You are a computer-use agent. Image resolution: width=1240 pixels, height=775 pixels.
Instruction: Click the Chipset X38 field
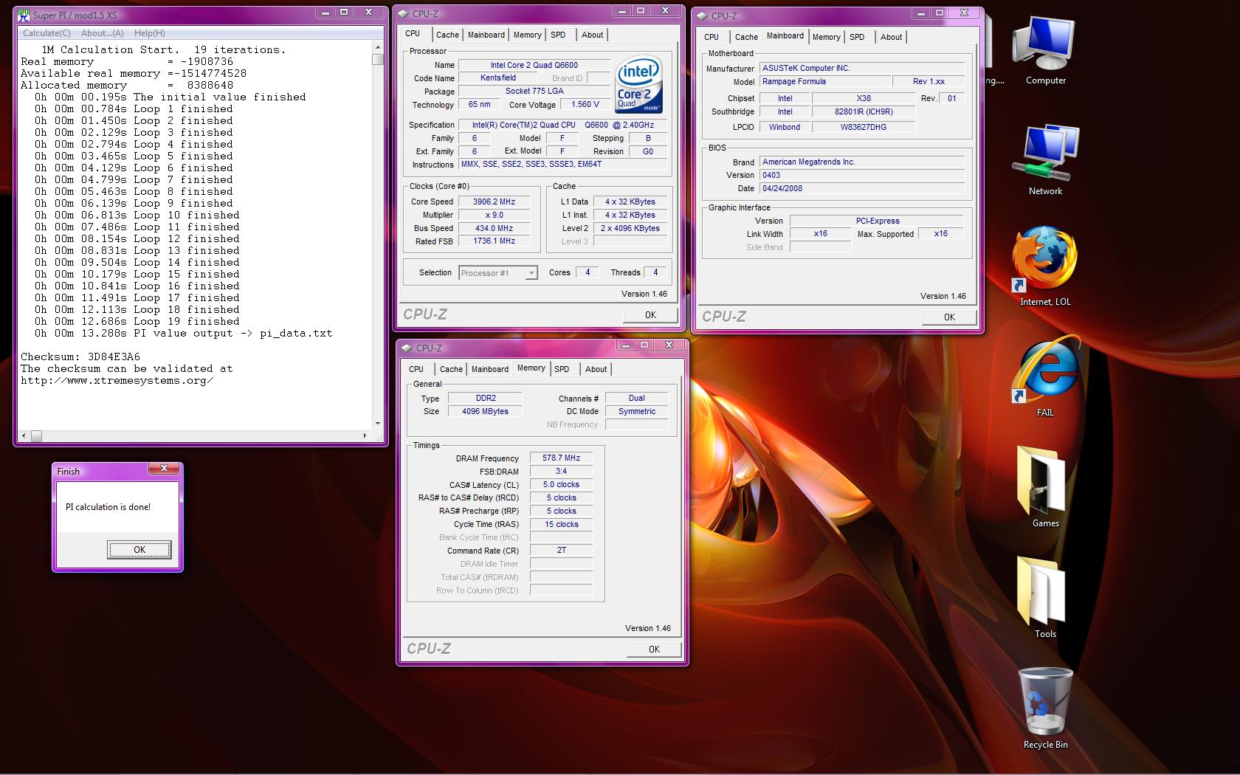tap(864, 98)
